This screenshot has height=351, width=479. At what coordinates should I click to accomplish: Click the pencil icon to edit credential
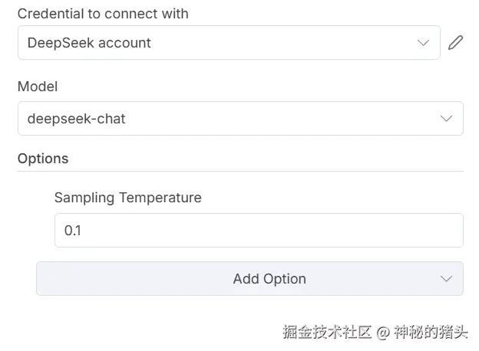coord(456,43)
